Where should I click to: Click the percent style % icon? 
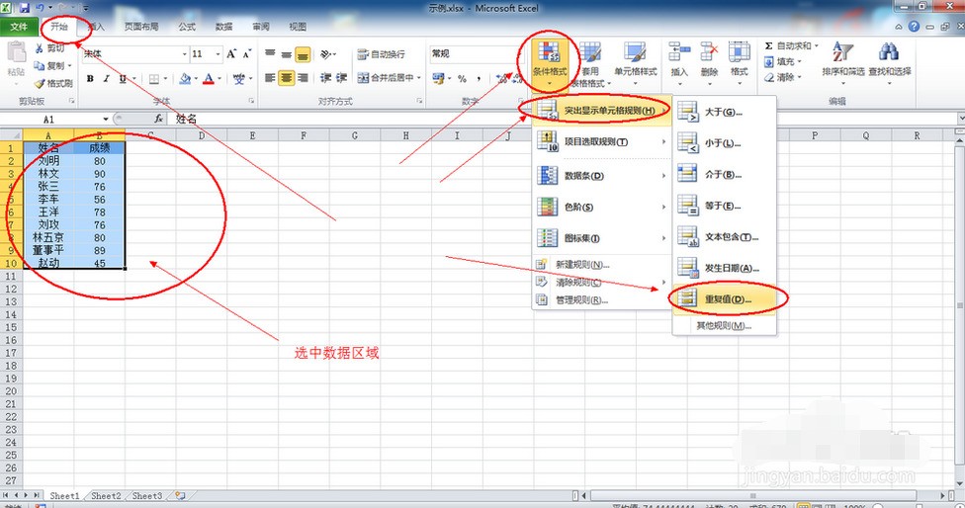462,78
